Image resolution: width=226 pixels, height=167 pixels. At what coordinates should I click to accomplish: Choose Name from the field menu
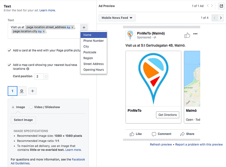coord(94,35)
